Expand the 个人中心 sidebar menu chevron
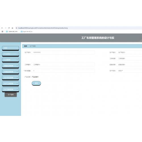142x142 pixels. (x=17, y=54)
